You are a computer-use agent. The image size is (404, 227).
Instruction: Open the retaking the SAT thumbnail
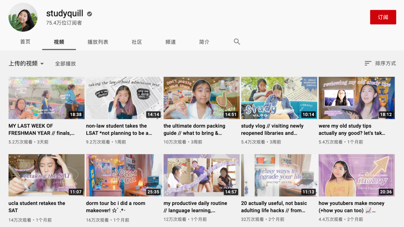point(46,175)
